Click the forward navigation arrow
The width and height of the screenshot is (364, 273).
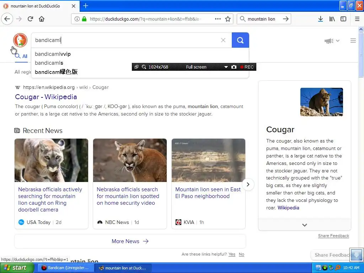[19, 19]
